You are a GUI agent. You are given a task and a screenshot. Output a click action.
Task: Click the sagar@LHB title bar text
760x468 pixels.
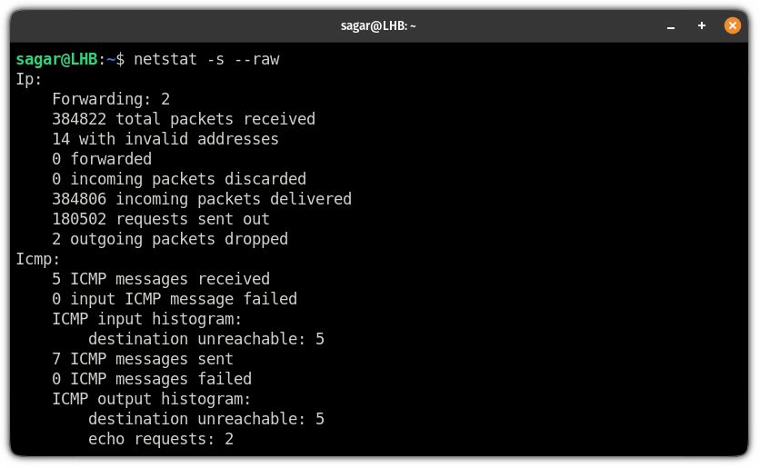click(378, 25)
